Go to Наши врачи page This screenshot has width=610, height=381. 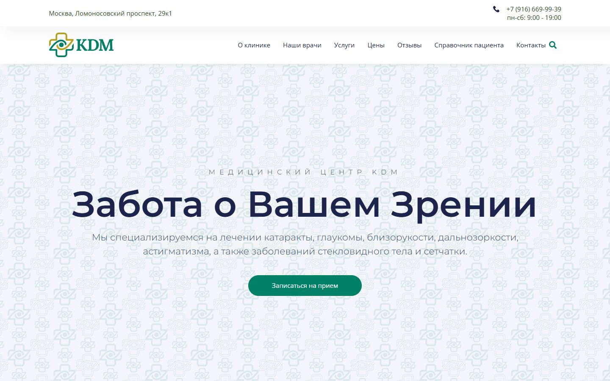click(x=302, y=45)
